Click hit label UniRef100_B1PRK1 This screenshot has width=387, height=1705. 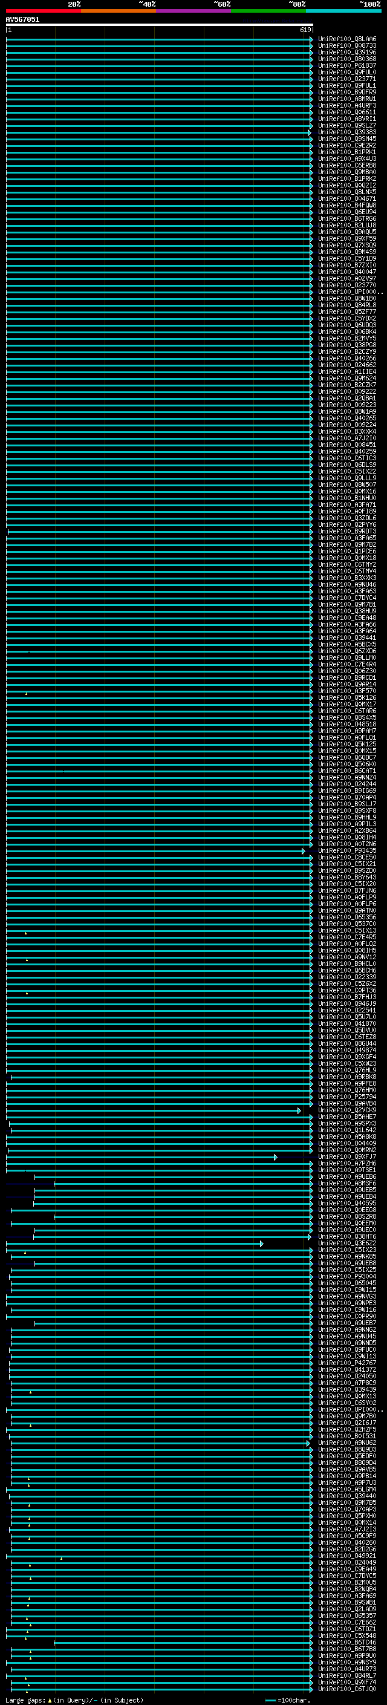(x=347, y=152)
